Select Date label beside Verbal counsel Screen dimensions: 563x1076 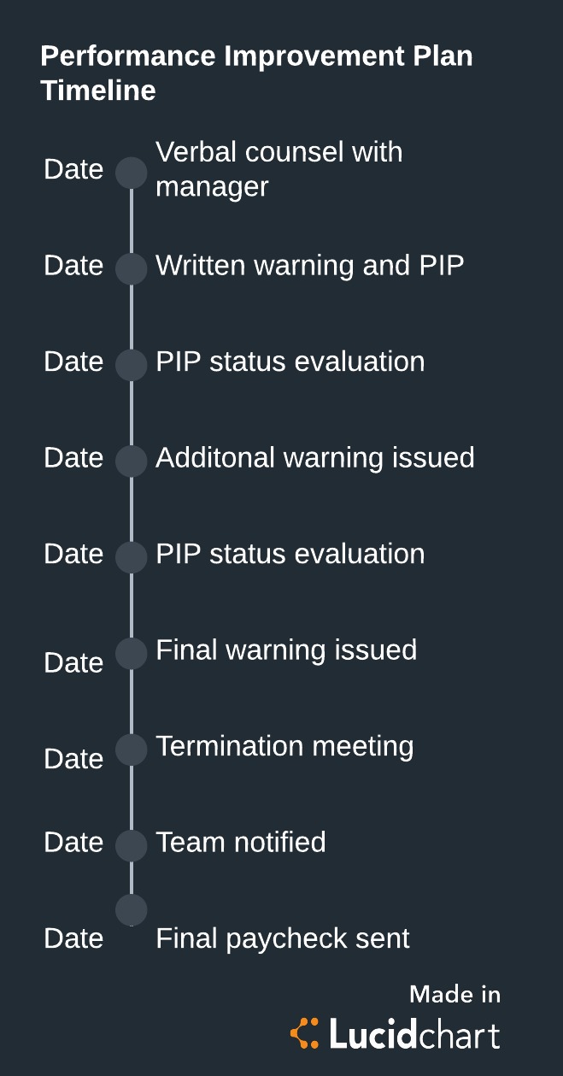73,169
